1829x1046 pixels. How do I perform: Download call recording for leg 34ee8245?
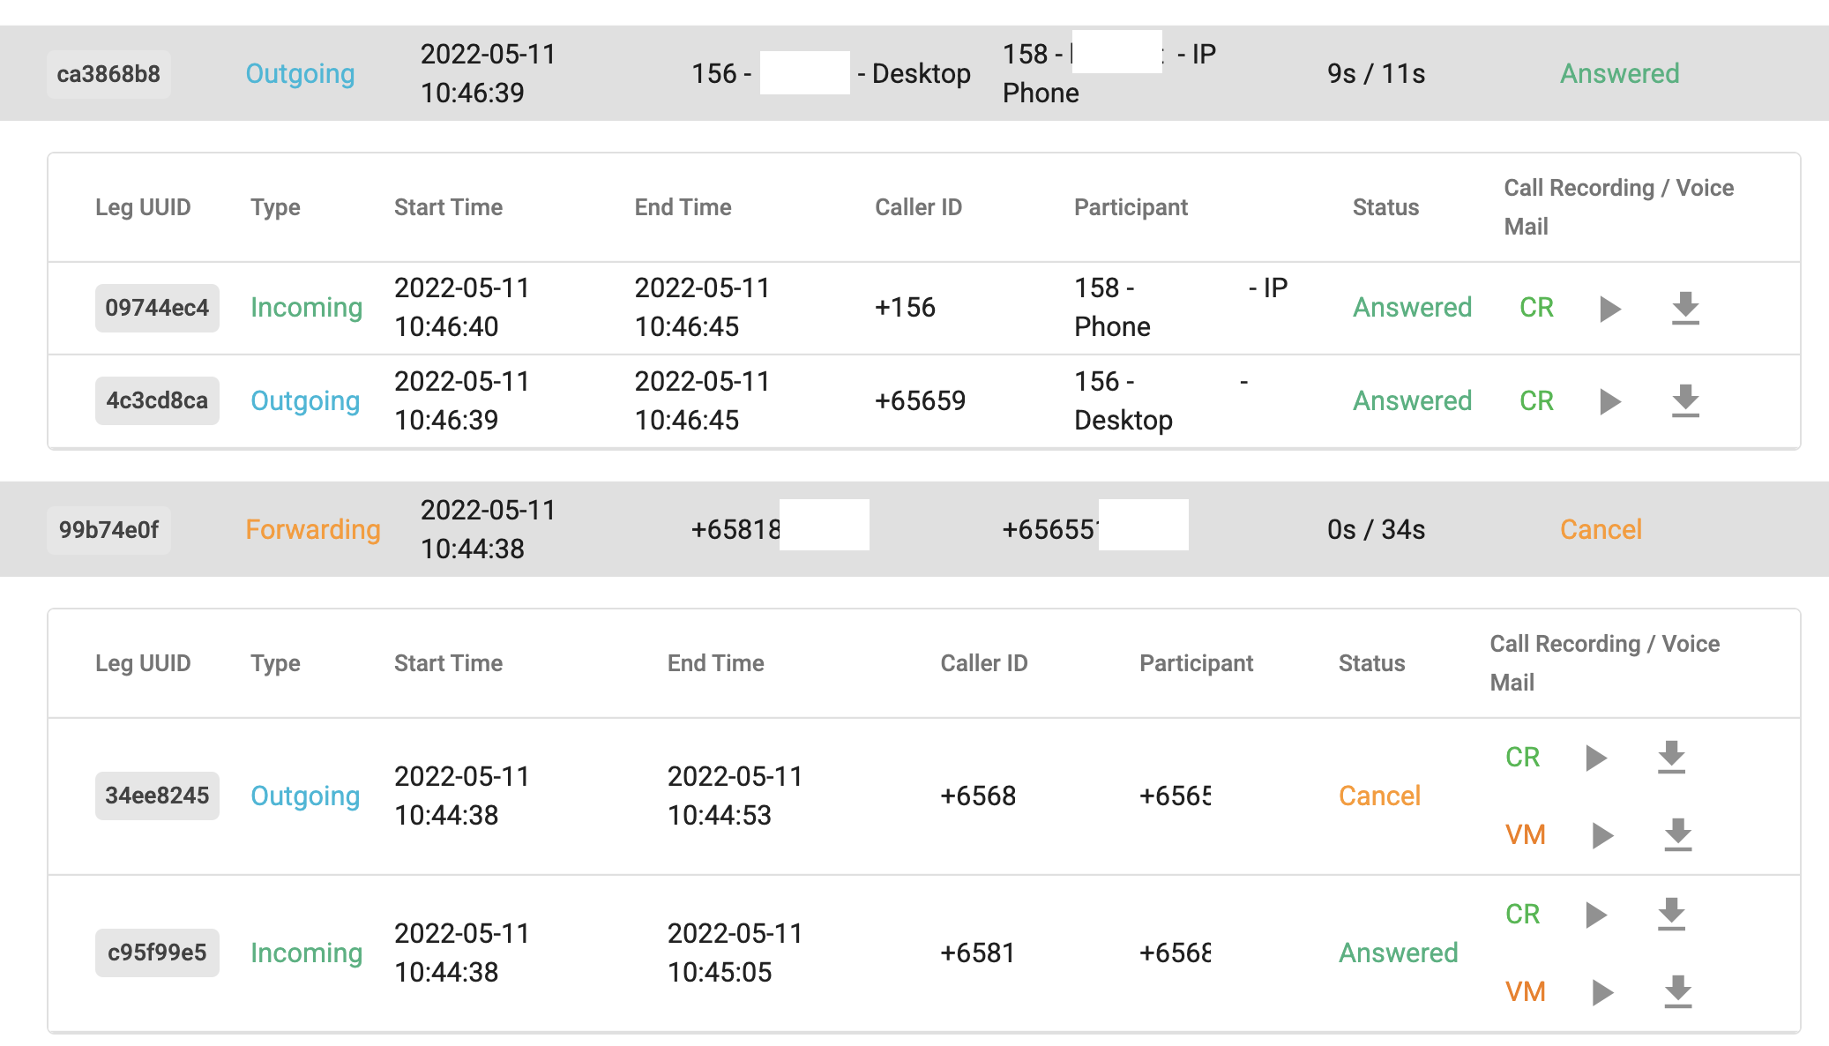(1671, 758)
